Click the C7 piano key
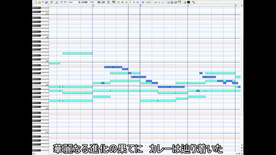 click(x=41, y=14)
